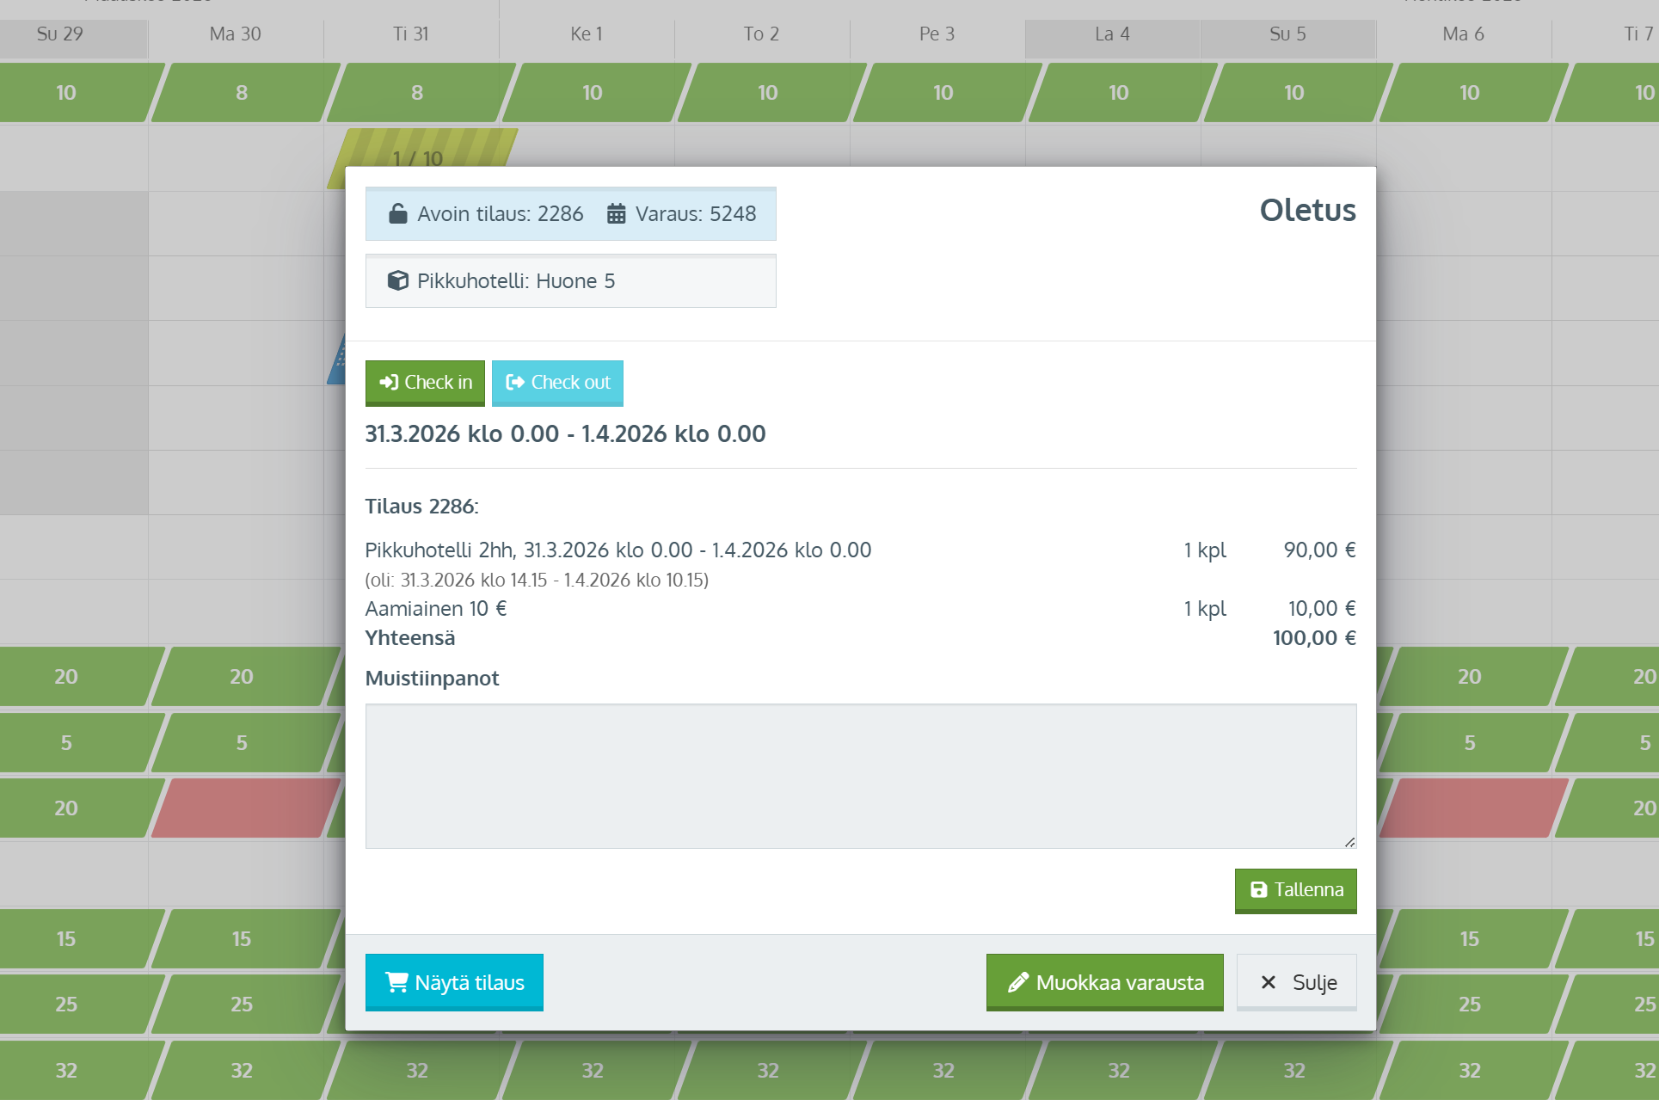Click the X icon on the Sulje button

(x=1268, y=982)
